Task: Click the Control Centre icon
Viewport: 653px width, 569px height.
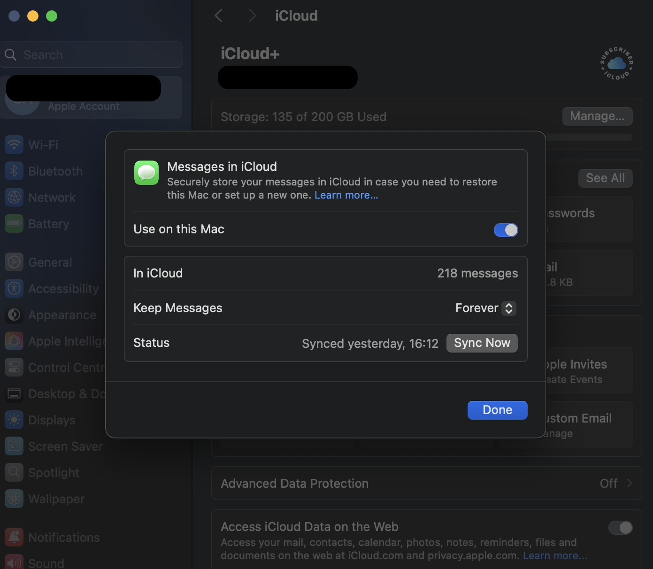Action: tap(14, 367)
